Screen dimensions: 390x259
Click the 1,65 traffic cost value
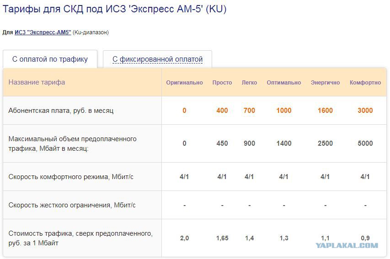(222, 238)
